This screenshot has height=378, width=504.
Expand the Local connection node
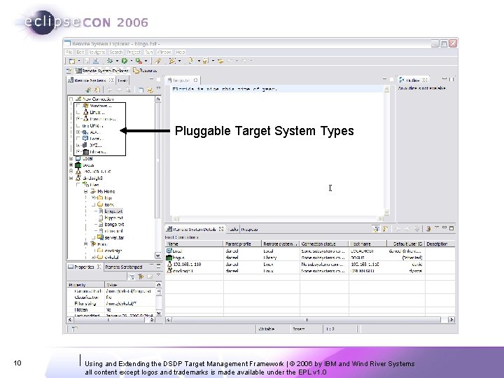(71, 158)
